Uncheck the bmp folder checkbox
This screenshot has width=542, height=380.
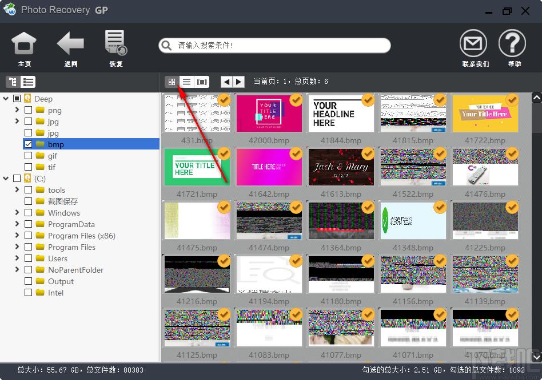coord(28,144)
